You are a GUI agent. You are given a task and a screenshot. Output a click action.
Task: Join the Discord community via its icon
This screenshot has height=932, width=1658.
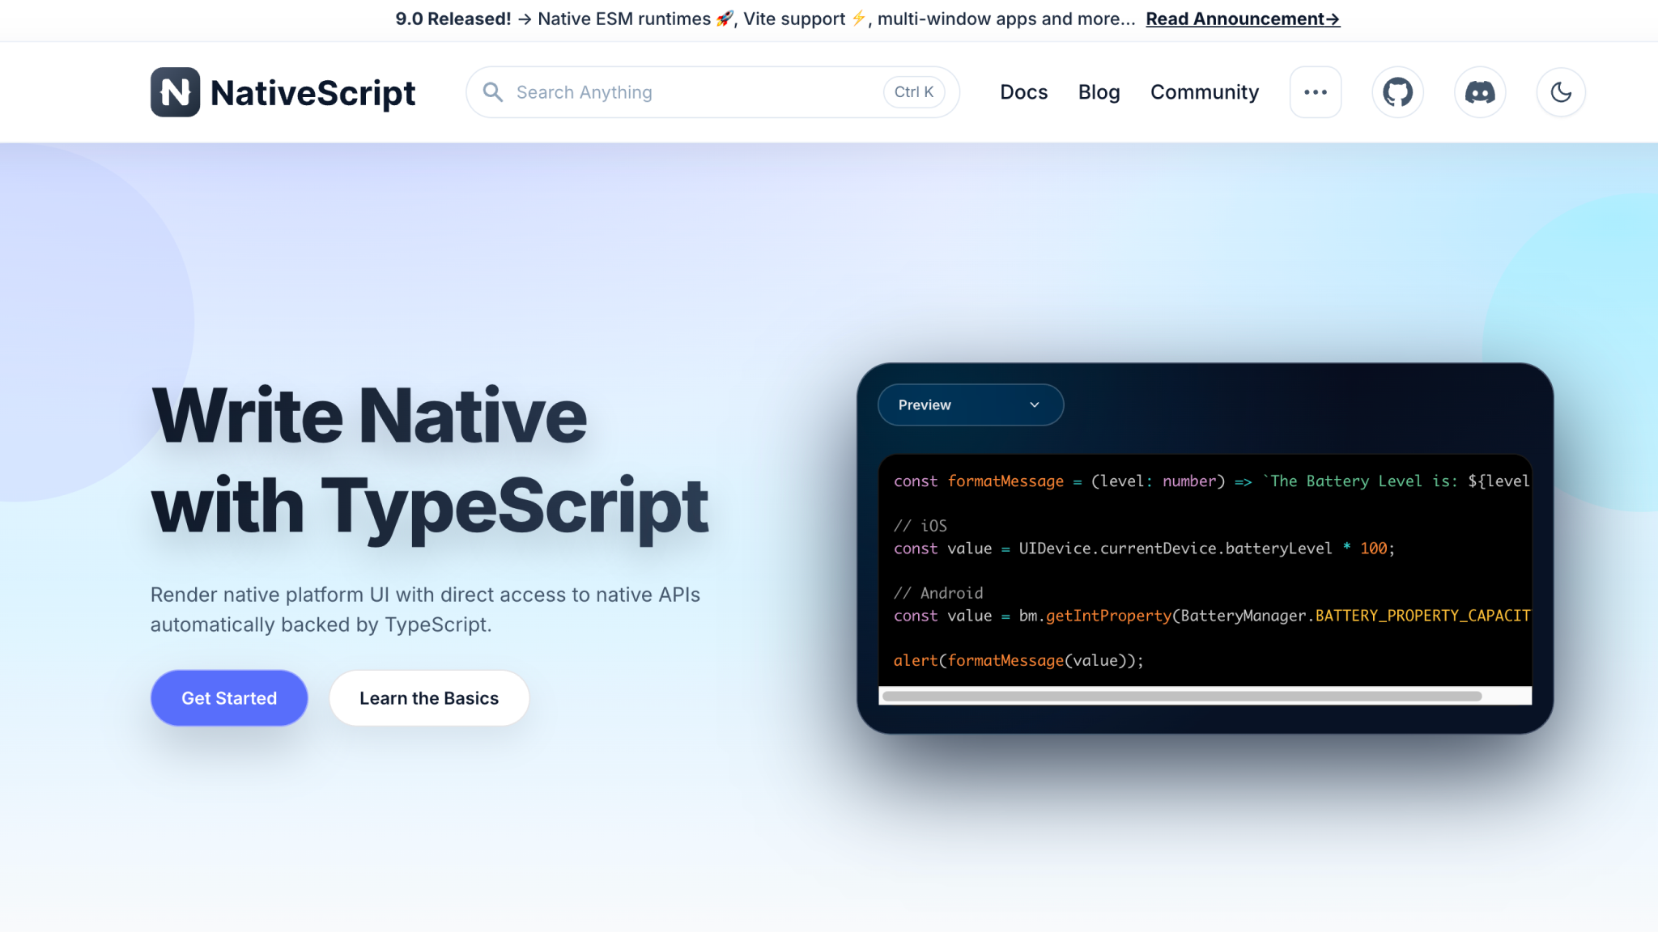(1480, 91)
